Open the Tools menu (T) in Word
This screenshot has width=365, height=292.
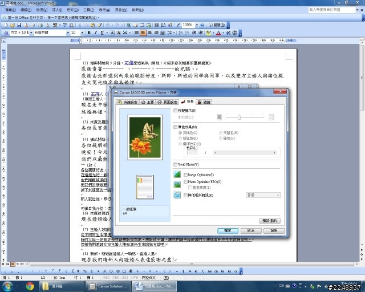(88, 10)
